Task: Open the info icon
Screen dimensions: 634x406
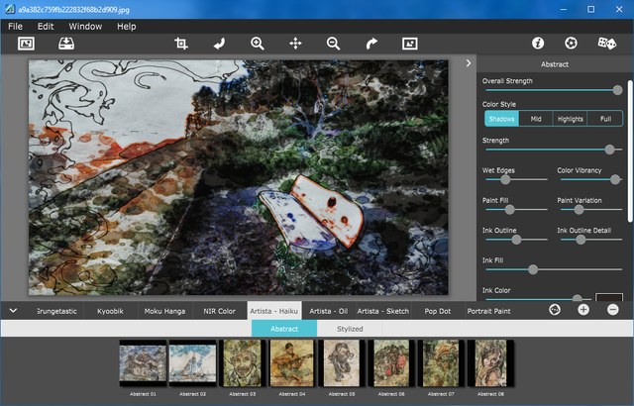Action: coord(538,44)
